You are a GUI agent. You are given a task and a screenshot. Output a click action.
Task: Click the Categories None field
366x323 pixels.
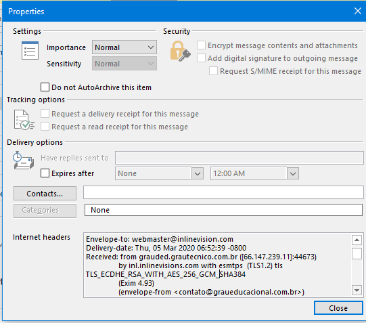click(x=224, y=210)
